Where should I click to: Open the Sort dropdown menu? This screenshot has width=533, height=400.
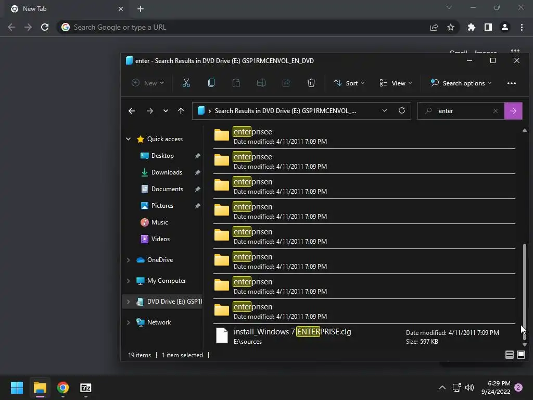click(x=349, y=83)
